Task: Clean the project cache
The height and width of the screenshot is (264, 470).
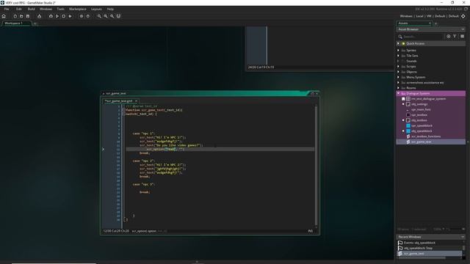Action: click(70, 16)
